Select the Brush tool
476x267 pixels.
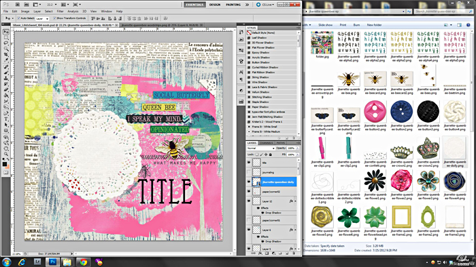click(5, 73)
